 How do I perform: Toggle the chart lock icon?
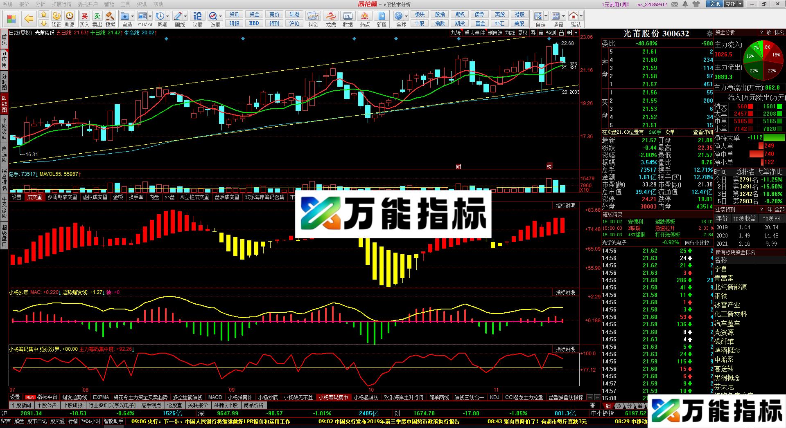(x=561, y=33)
